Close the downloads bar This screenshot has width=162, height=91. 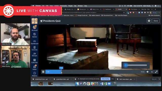(x=159, y=79)
